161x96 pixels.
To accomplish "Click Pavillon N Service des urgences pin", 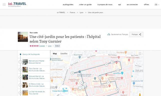I will tap(109, 86).
